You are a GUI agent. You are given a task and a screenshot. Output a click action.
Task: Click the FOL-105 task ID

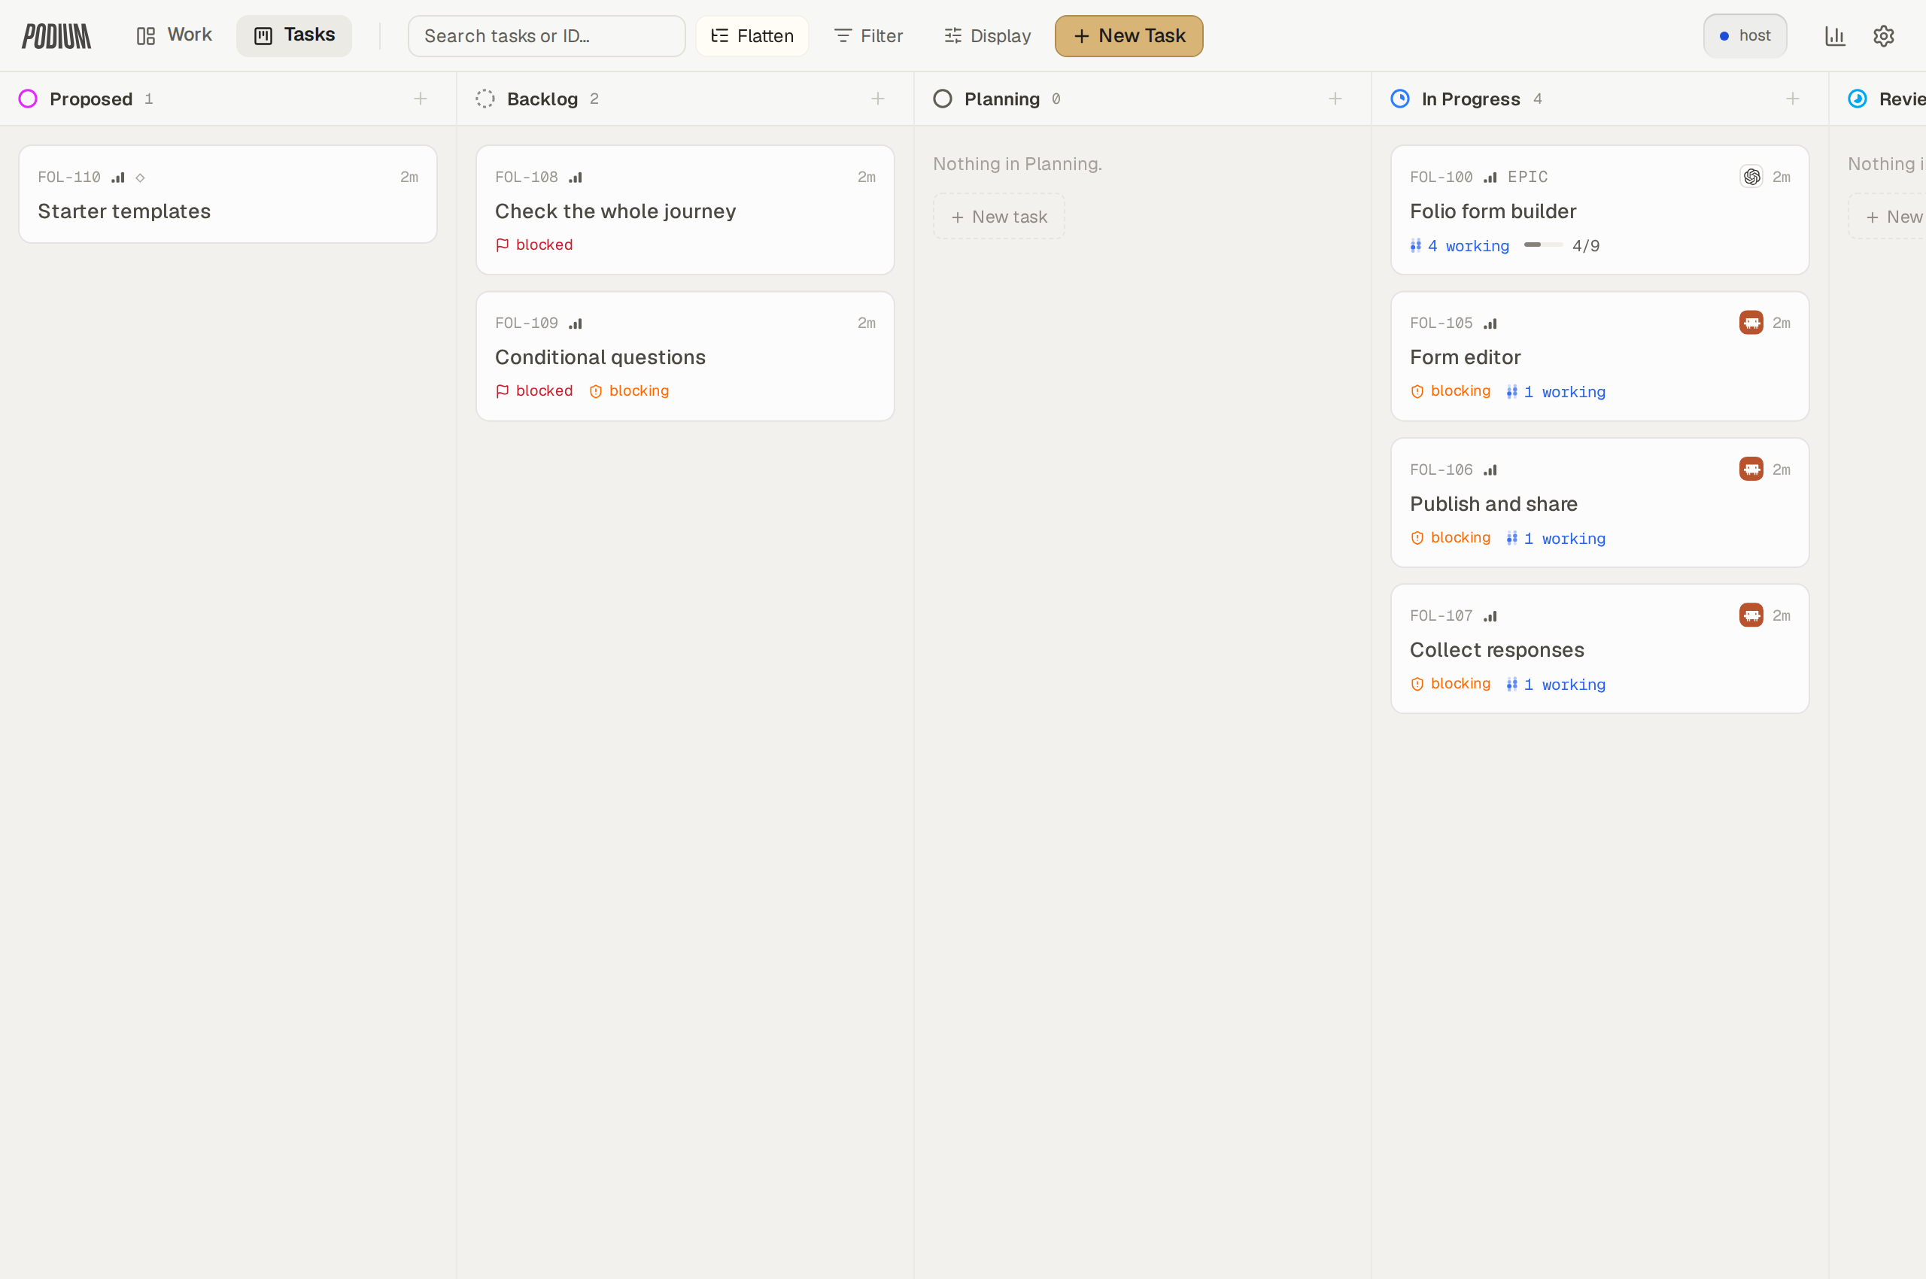pos(1441,323)
